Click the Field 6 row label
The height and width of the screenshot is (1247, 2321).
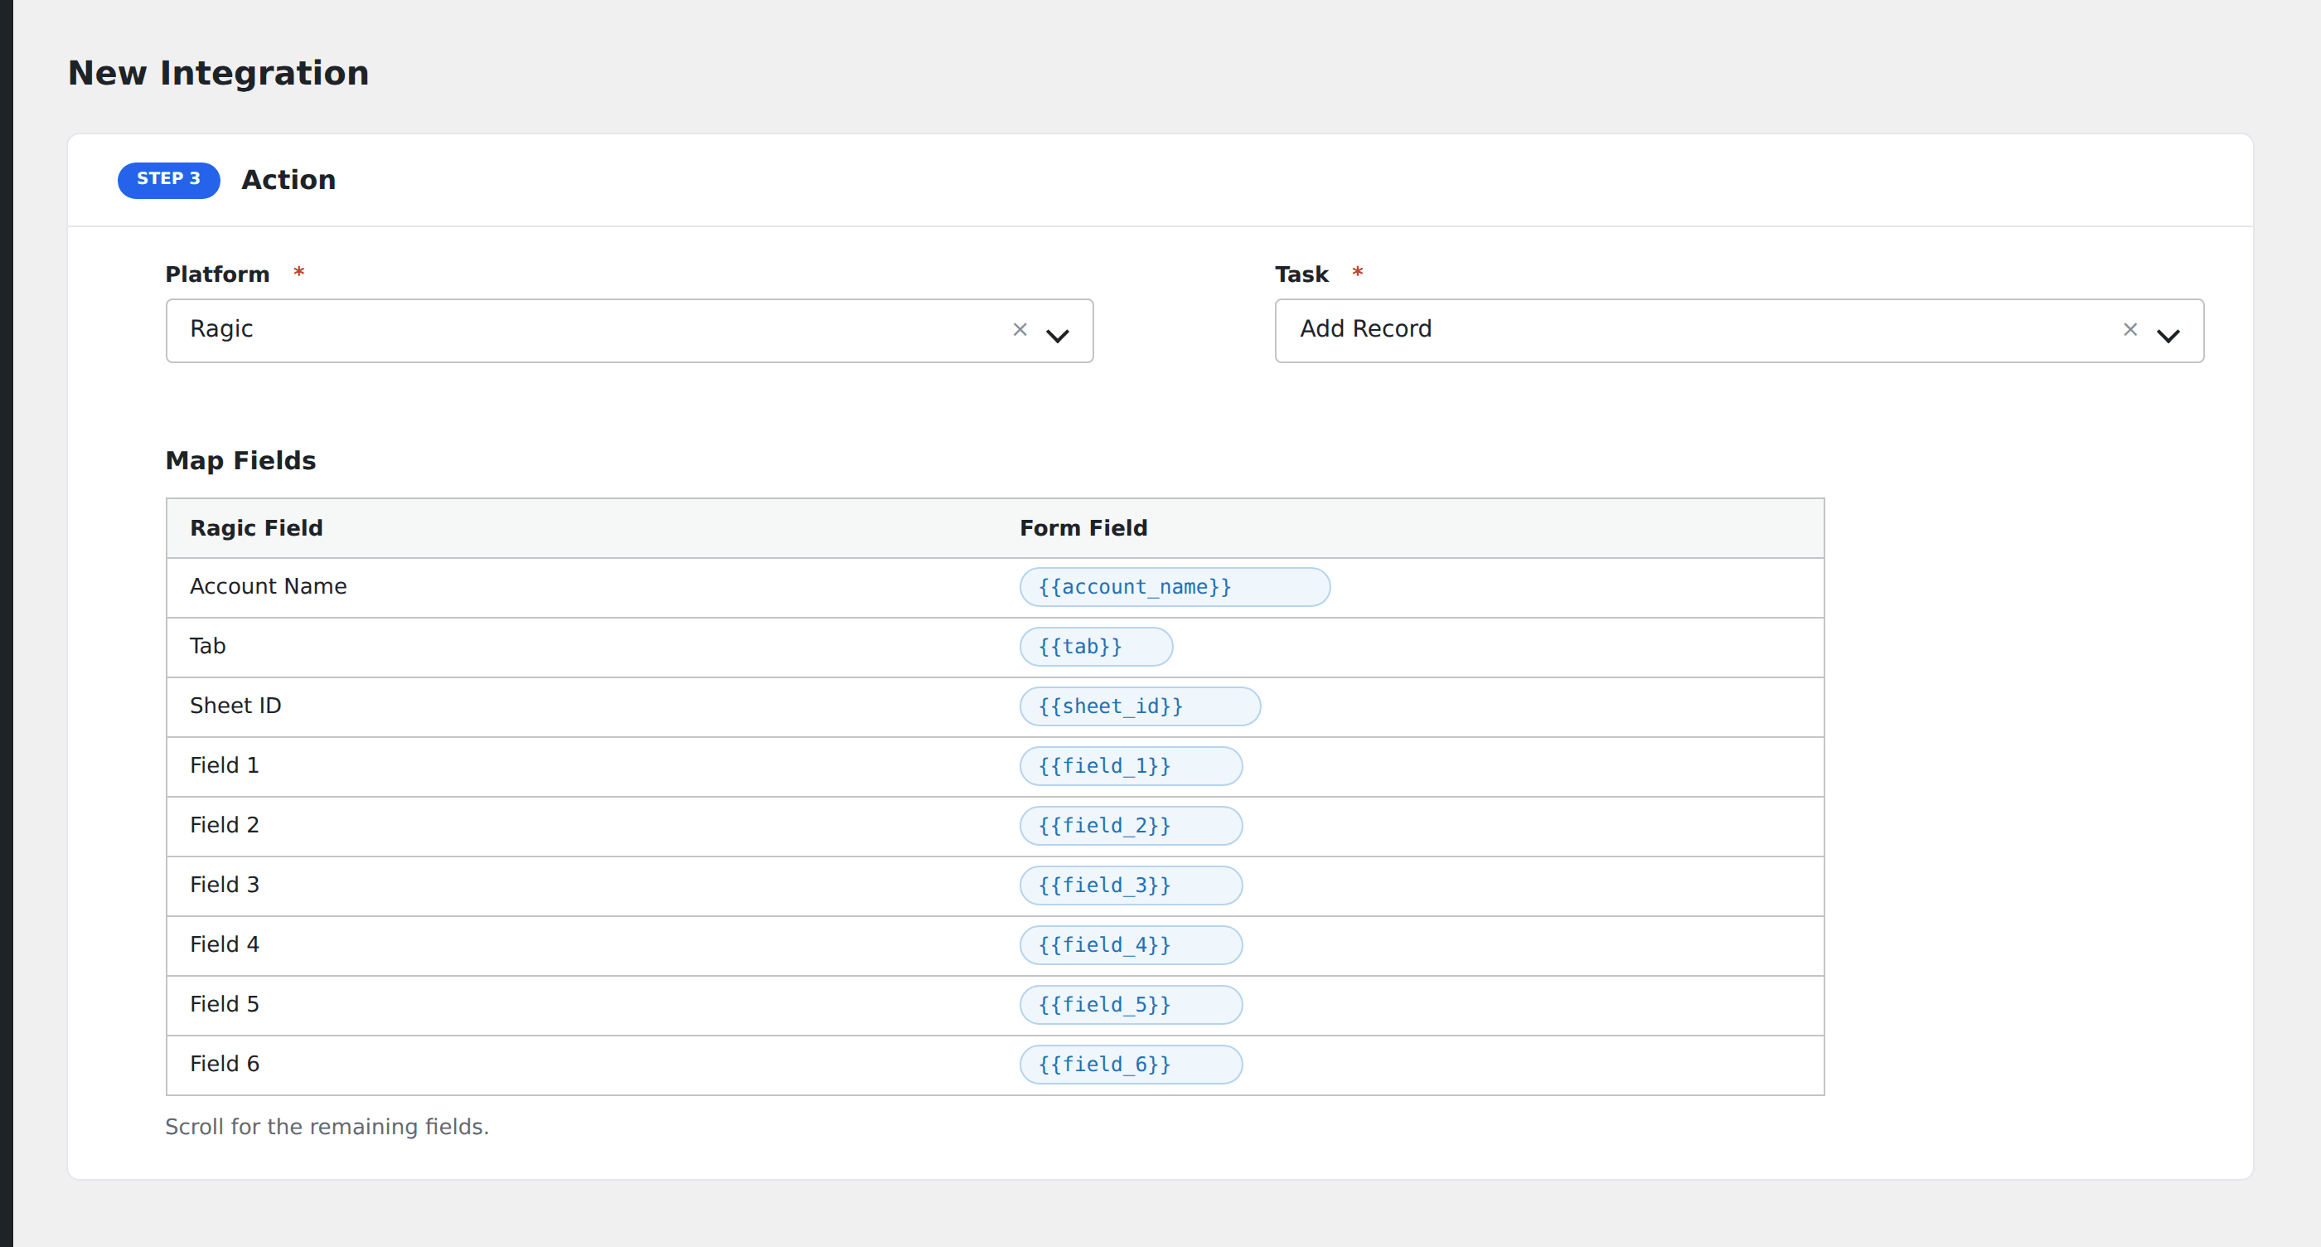[225, 1063]
